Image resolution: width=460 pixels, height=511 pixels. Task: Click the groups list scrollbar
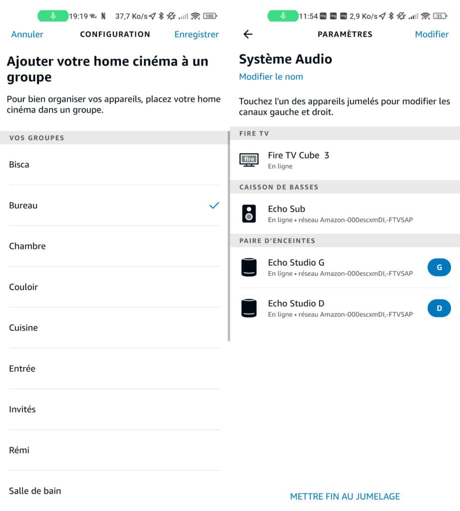(229, 236)
